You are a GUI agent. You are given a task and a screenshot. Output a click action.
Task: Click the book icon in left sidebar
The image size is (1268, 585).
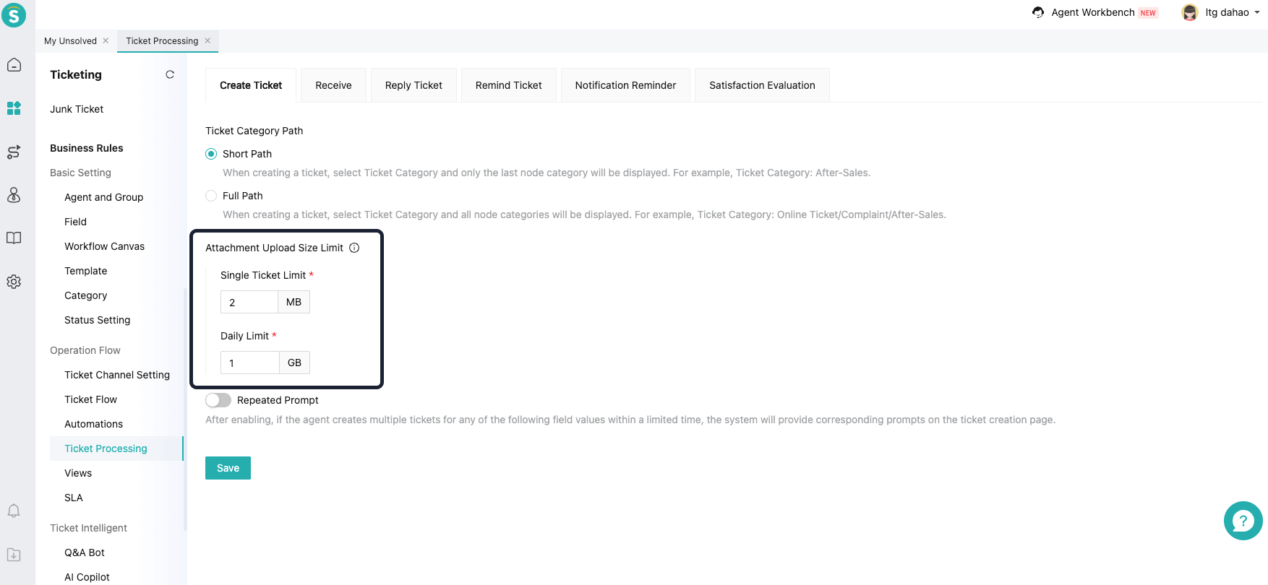pyautogui.click(x=14, y=238)
